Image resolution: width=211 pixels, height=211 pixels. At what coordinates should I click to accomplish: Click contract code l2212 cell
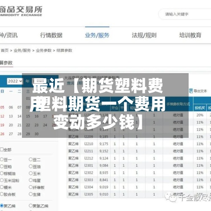(x=89, y=158)
